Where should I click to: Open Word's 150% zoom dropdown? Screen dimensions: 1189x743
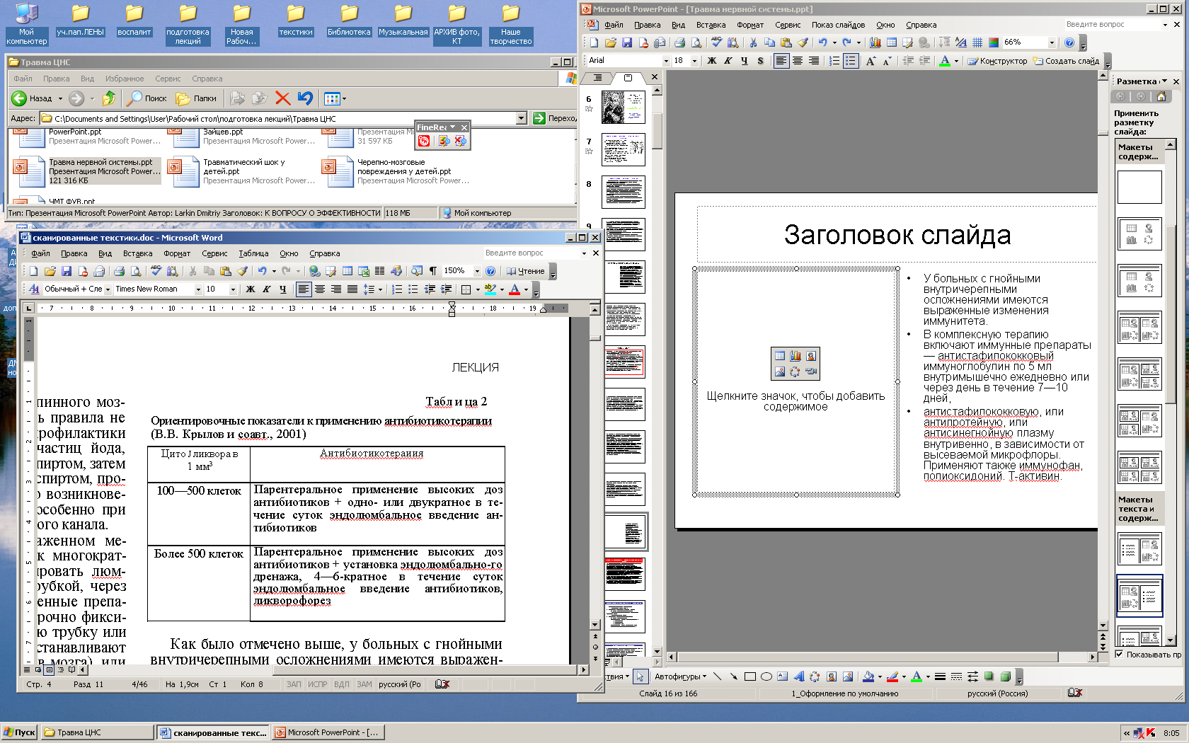477,271
